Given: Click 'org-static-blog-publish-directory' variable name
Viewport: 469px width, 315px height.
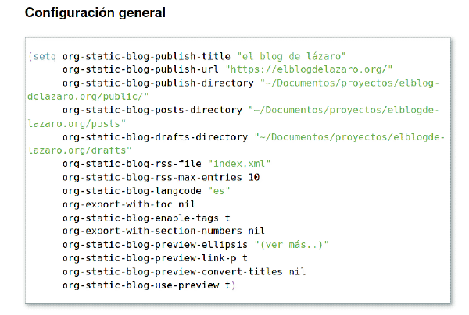Looking at the screenshot, I should tap(158, 83).
